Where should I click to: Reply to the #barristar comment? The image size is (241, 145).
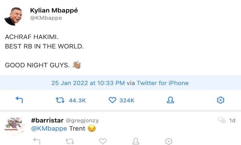[36, 141]
